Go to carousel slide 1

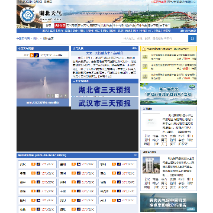click(48, 96)
